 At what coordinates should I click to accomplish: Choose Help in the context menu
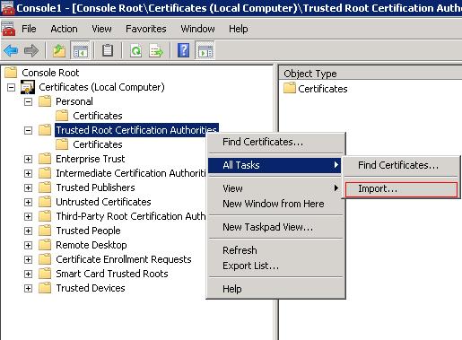tap(276, 289)
